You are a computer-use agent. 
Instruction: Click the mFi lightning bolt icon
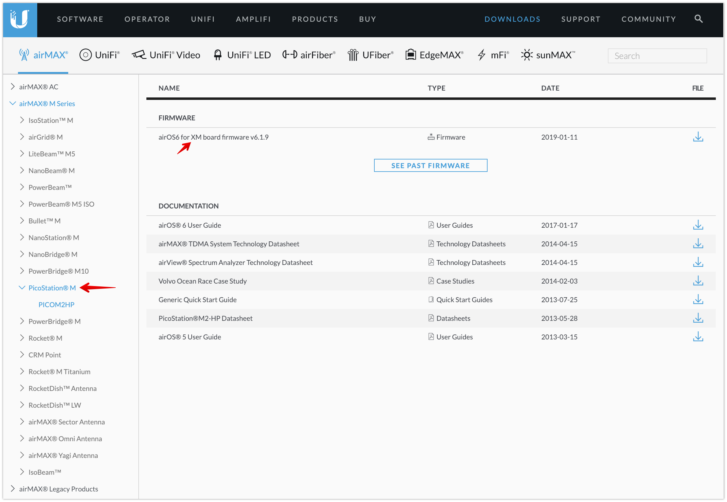pyautogui.click(x=481, y=54)
